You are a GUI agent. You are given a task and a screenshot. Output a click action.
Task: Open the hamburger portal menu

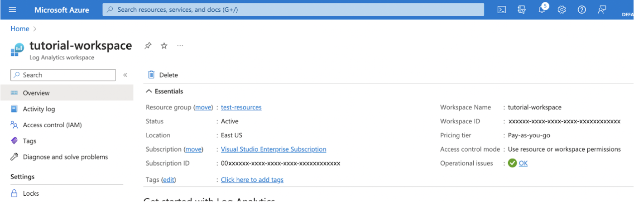tap(12, 10)
